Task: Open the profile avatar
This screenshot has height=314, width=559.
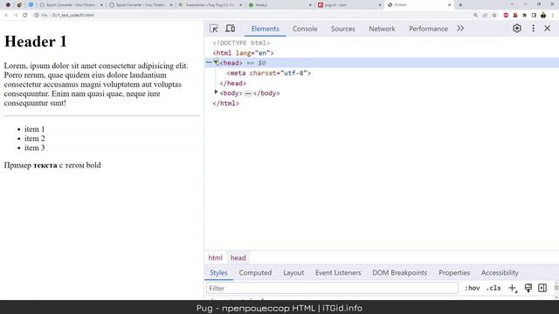Action: click(x=543, y=16)
